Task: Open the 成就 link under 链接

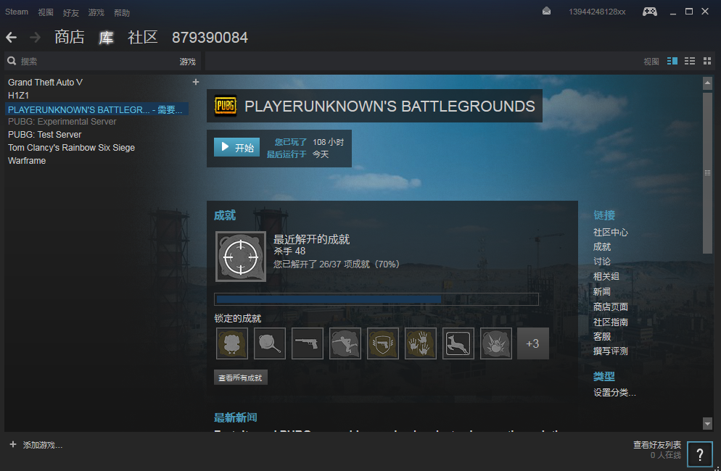Action: pyautogui.click(x=602, y=247)
